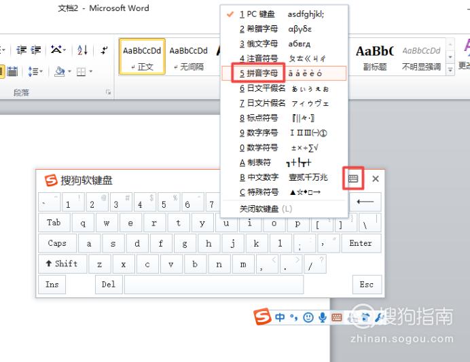Image resolution: width=470 pixels, height=362 pixels.
Task: Click the Sogou logo in soft keyboard title
Action: (x=51, y=180)
